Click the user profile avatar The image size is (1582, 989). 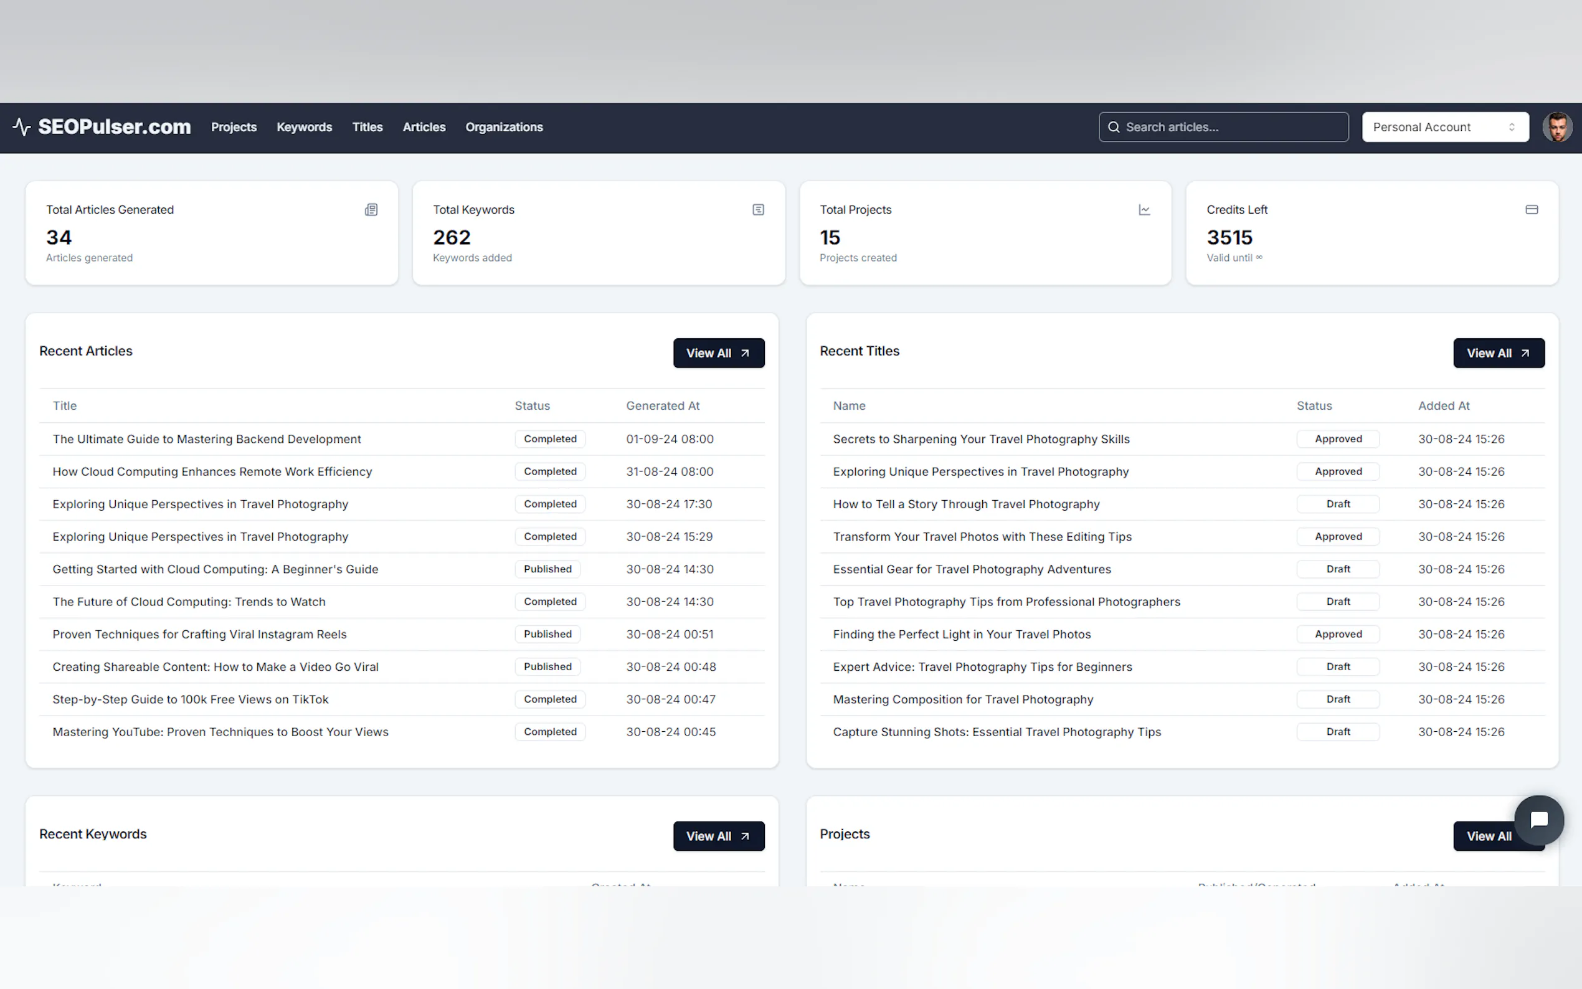click(1556, 127)
